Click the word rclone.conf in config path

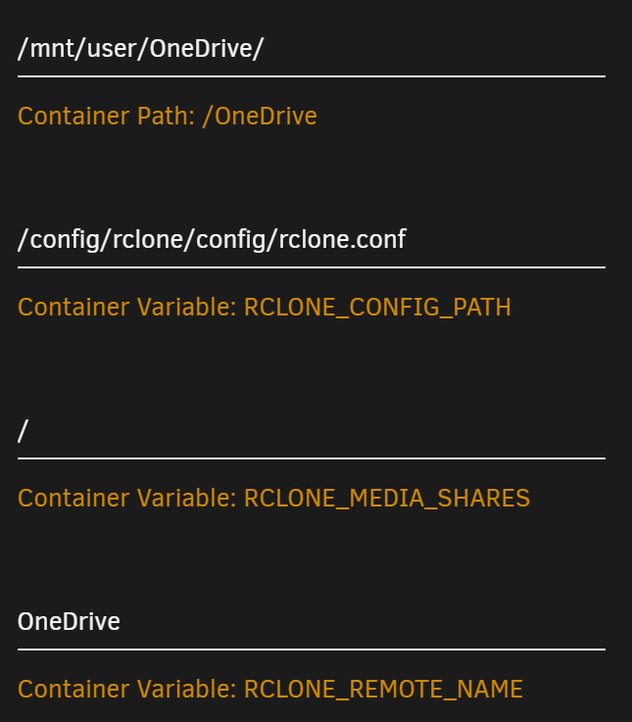[x=342, y=240]
